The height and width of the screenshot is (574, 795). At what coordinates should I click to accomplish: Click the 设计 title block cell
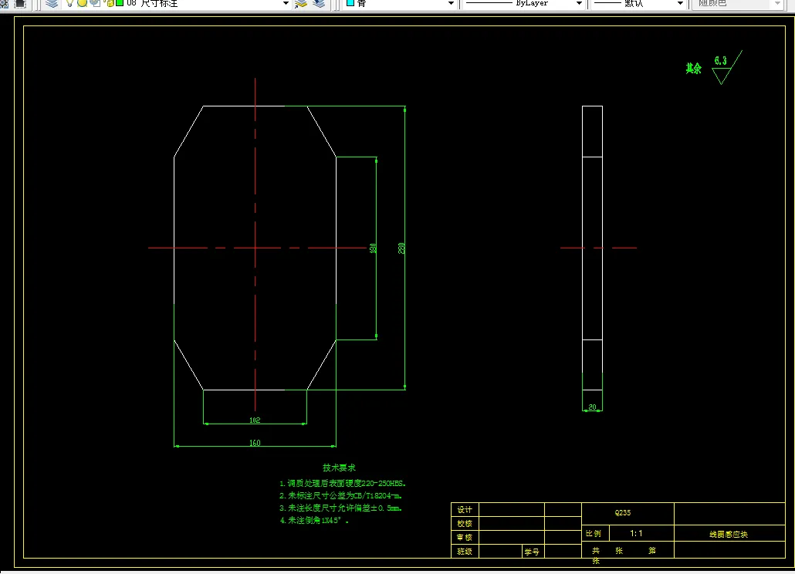[465, 510]
